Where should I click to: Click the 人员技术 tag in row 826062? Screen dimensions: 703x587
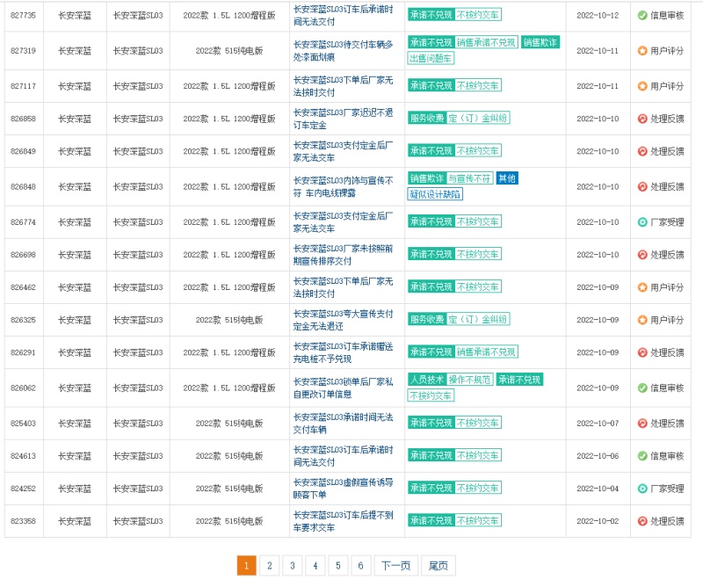427,380
